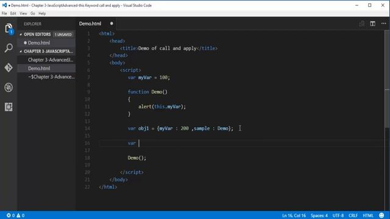Click the Open Preview icon in editor toolbar
Screen dimensions: 390x219
pos(361,24)
